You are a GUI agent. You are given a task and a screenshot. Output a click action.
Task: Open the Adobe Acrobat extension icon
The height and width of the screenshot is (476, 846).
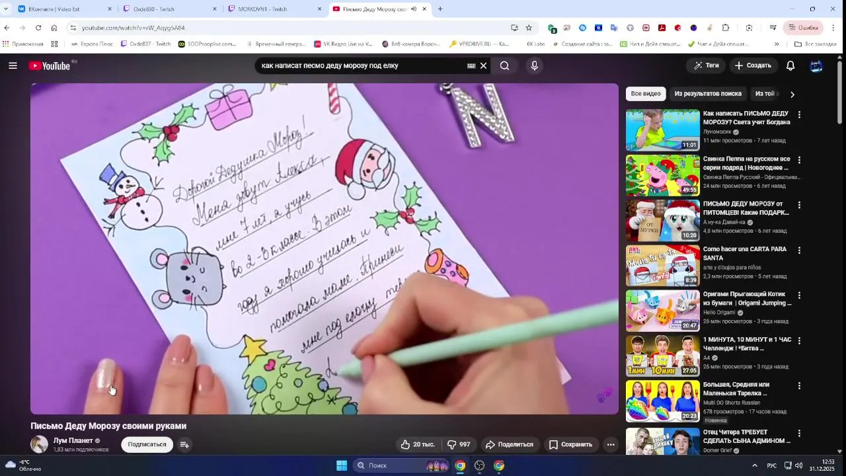coord(662,28)
